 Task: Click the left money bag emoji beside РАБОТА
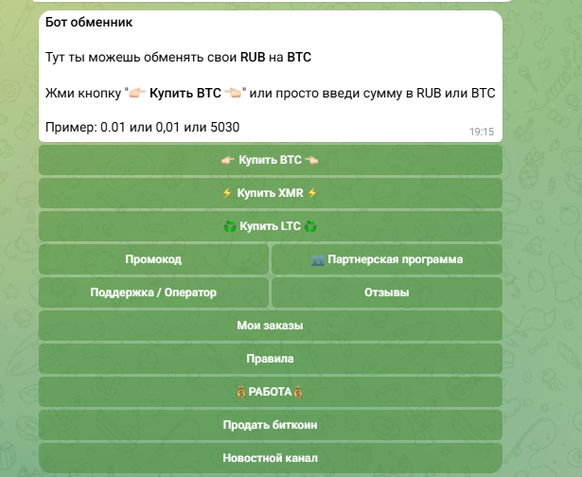click(241, 392)
